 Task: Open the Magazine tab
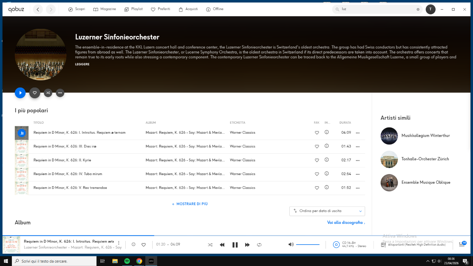click(x=105, y=9)
